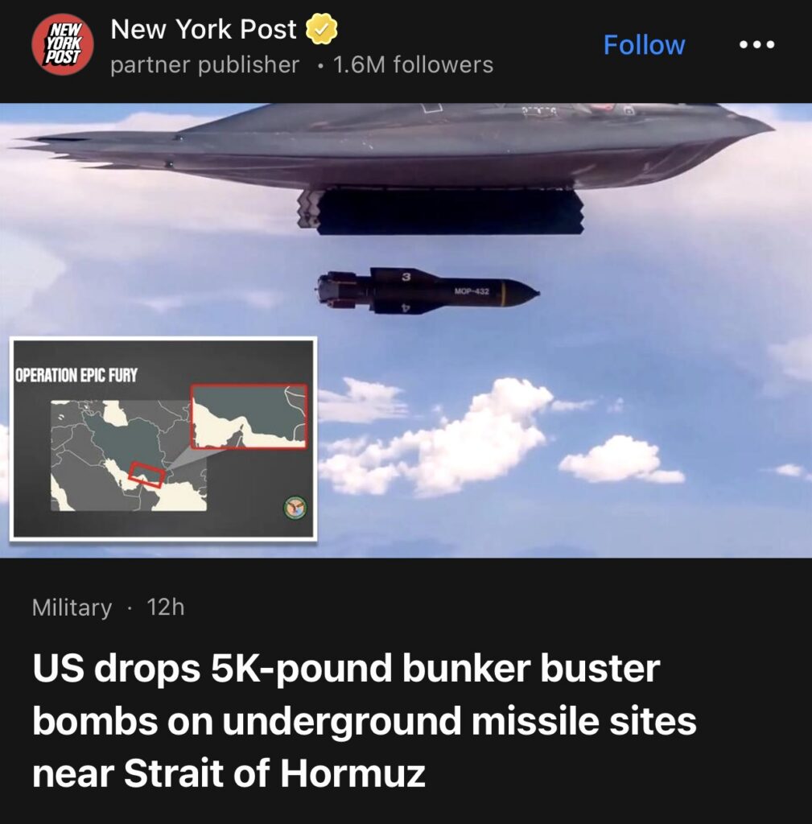Open the three-dot more options menu
The image size is (812, 824).
point(756,45)
